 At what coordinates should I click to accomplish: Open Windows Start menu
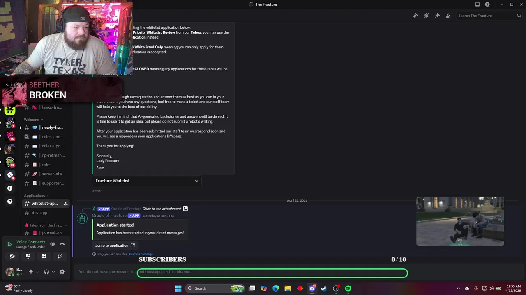tap(178, 288)
